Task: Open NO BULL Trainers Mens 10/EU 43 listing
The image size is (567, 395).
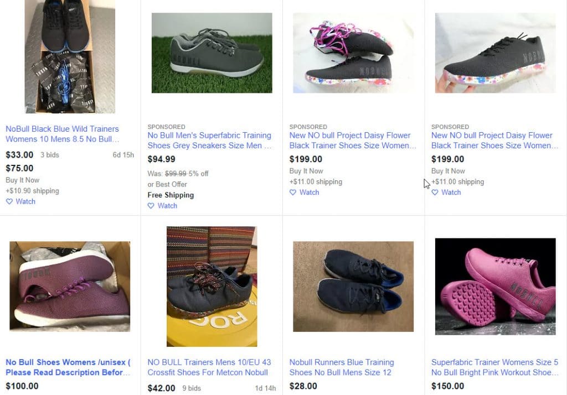Action: click(209, 367)
